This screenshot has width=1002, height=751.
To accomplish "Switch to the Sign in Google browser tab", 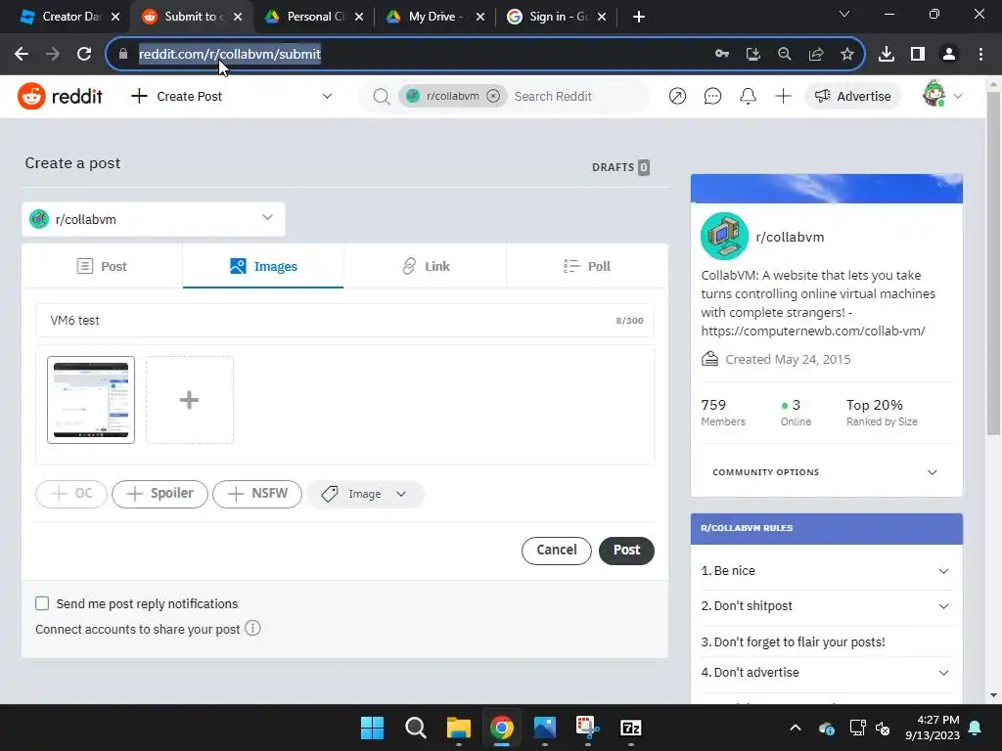I will click(x=557, y=17).
